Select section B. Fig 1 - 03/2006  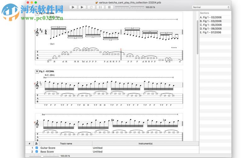[x=210, y=21]
